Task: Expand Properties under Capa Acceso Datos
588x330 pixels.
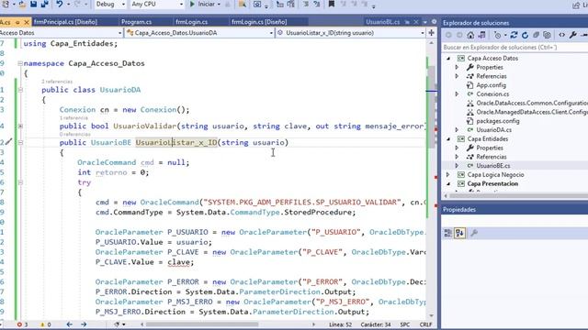Action: coord(457,67)
